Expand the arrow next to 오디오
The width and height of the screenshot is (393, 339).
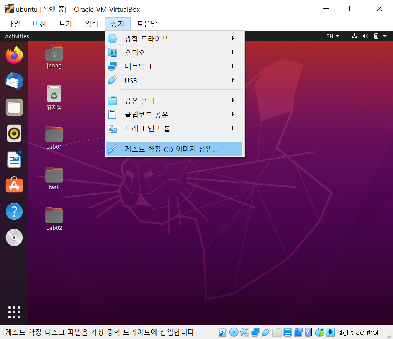point(233,52)
